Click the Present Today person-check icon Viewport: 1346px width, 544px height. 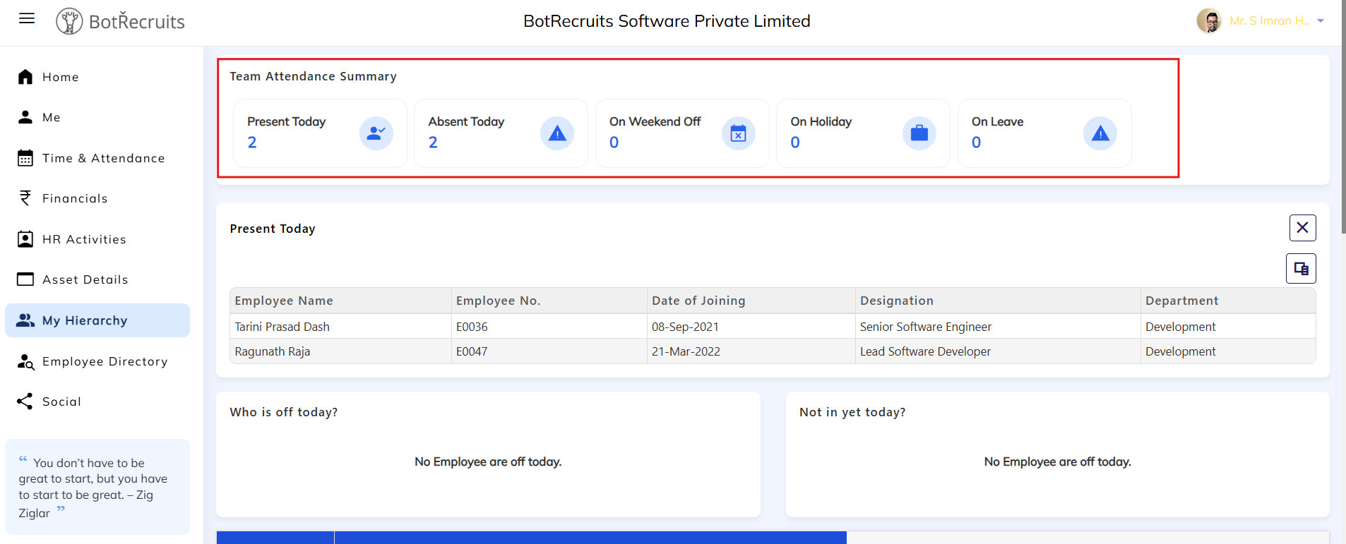coord(376,133)
